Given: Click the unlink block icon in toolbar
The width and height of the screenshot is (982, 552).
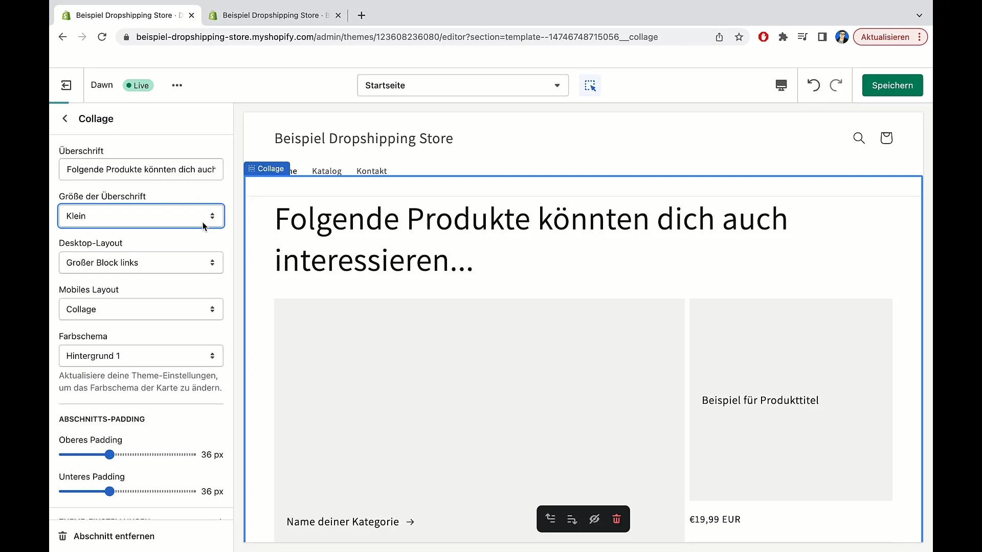Looking at the screenshot, I should [x=594, y=519].
